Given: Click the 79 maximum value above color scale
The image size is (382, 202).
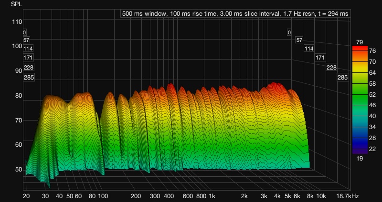Looking at the screenshot, I should pyautogui.click(x=360, y=42).
